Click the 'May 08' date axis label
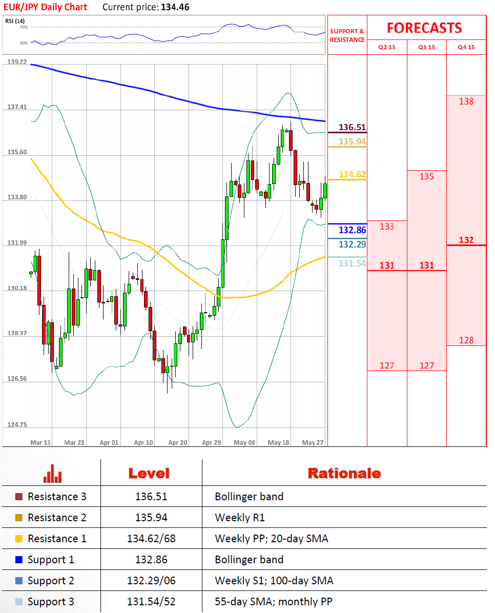This screenshot has height=613, width=495. pos(244,442)
